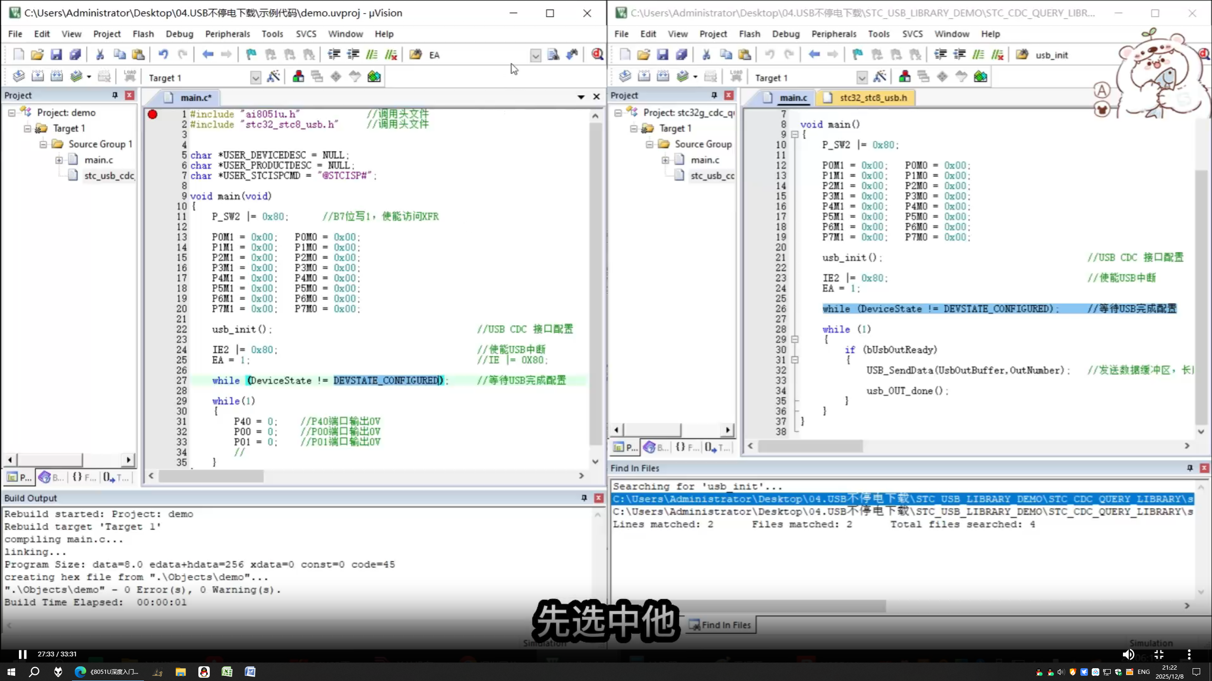The width and height of the screenshot is (1212, 681).
Task: Toggle the Project panel pin icon
Action: pos(114,95)
